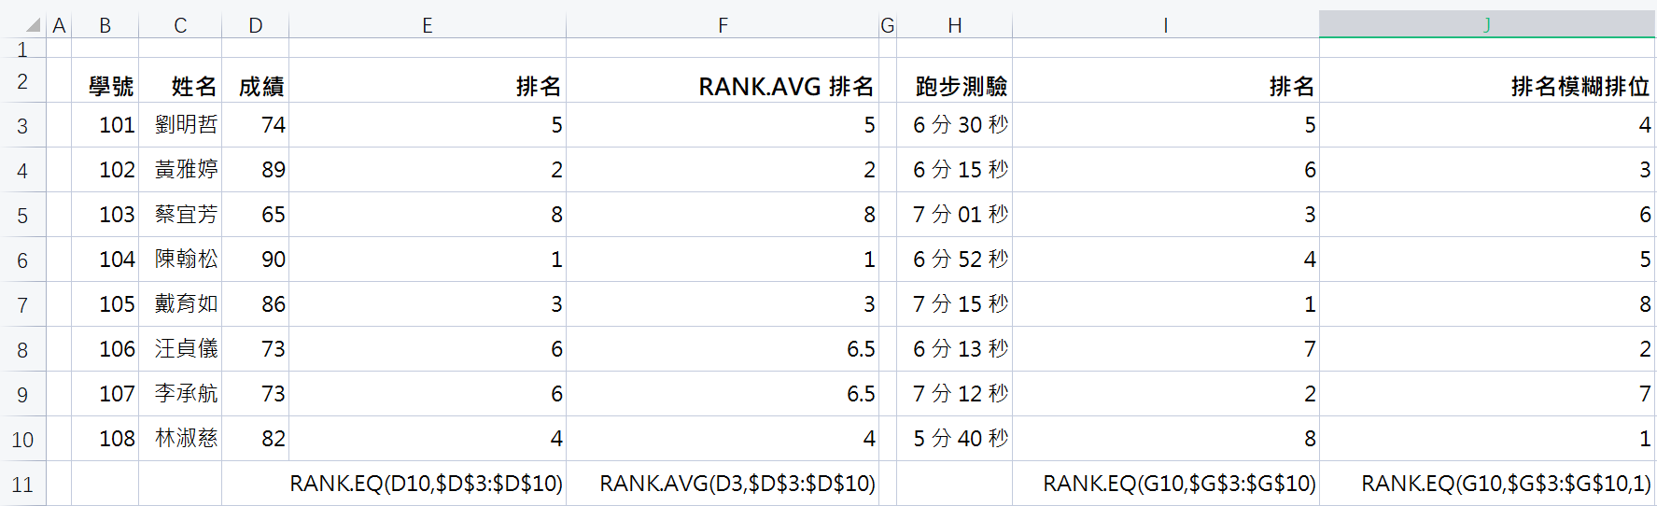Select name cell 李承航
The image size is (1657, 506).
pyautogui.click(x=180, y=394)
